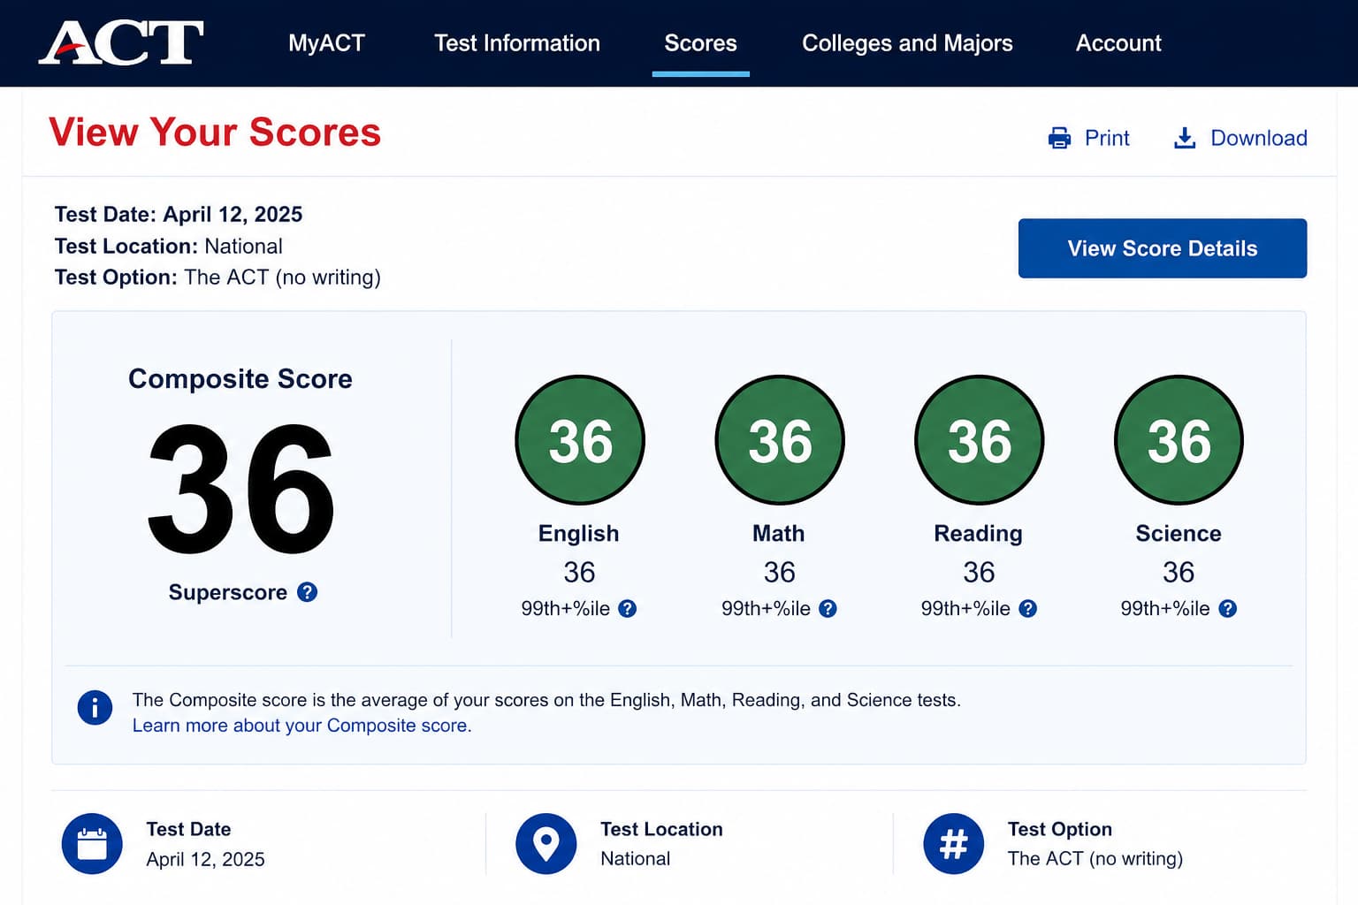Open the Test Information menu
This screenshot has width=1358, height=905.
click(517, 43)
